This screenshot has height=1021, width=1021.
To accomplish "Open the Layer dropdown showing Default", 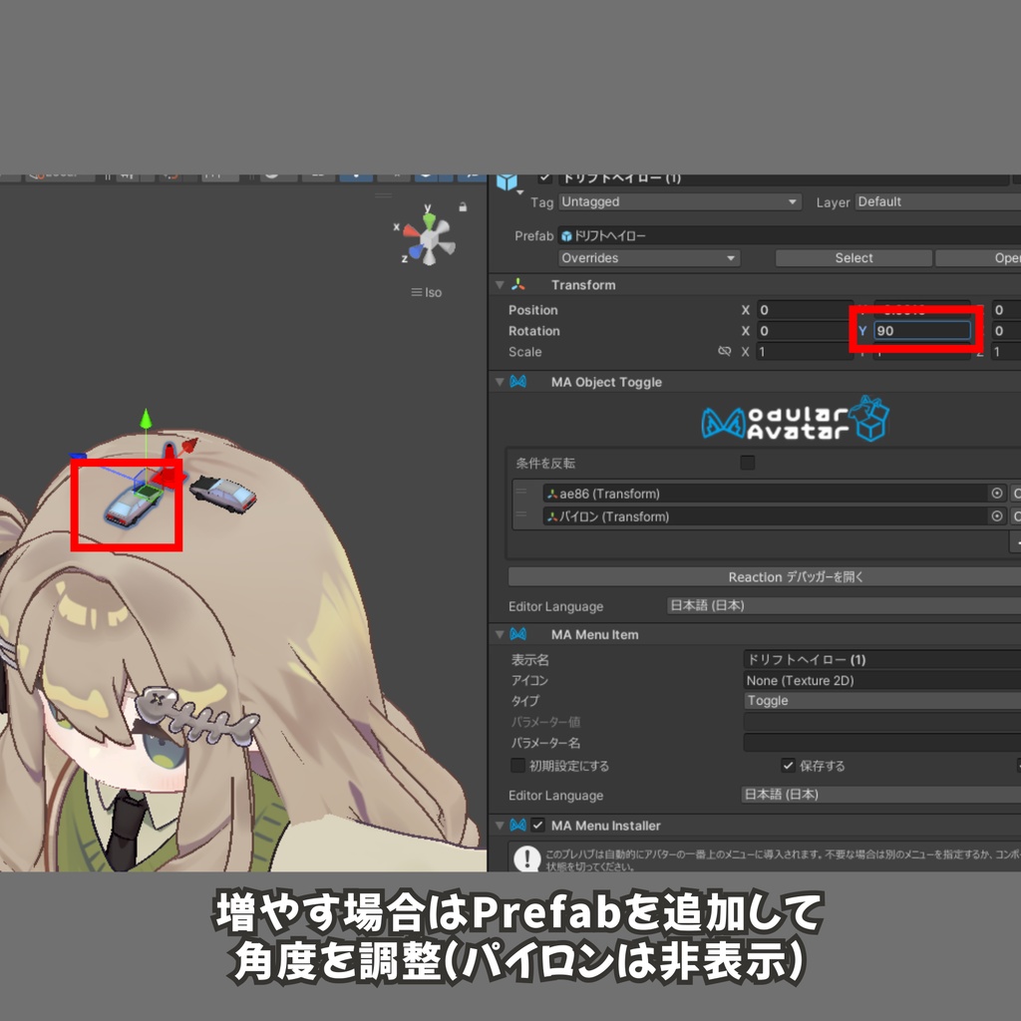I will tap(937, 201).
